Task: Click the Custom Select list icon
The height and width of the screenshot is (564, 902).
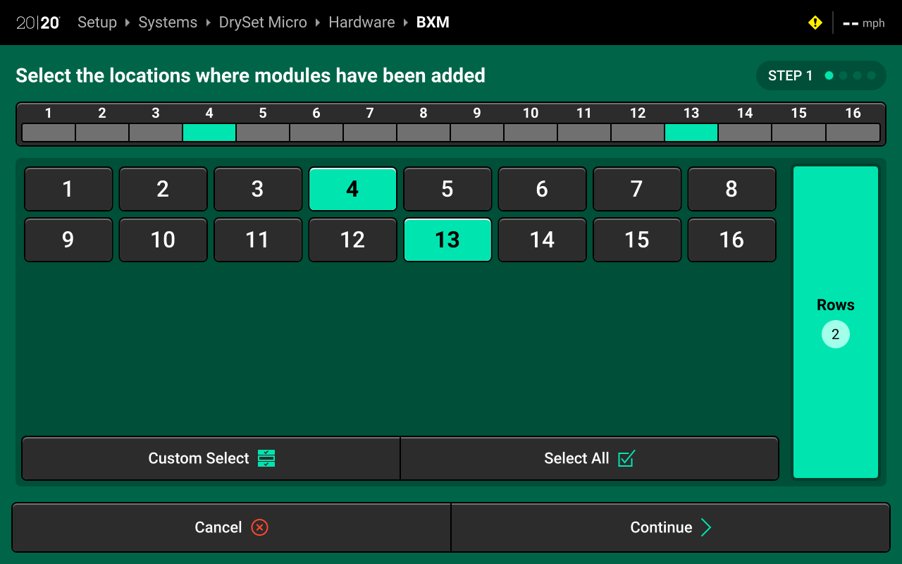Action: tap(266, 458)
